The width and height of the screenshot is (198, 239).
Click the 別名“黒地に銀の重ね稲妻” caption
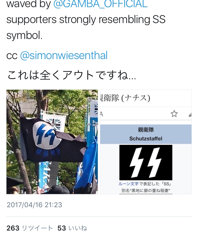click(146, 191)
